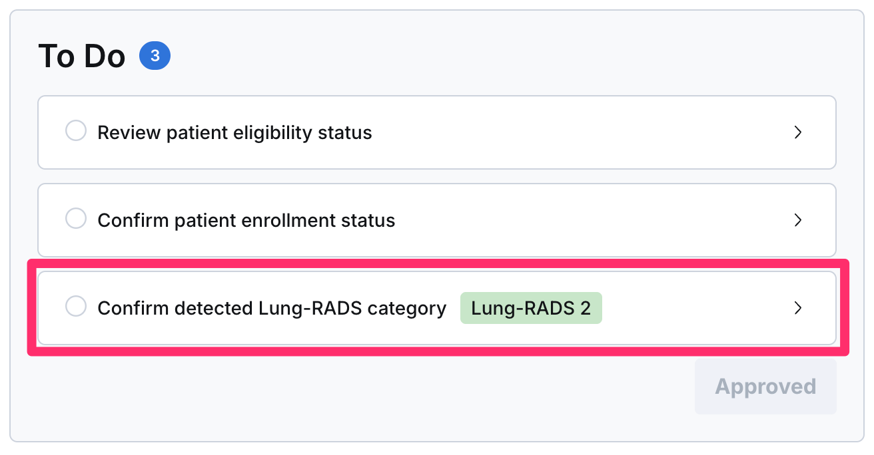Open the enrollment status row's right arrow
This screenshot has height=455, width=874.
tap(798, 220)
